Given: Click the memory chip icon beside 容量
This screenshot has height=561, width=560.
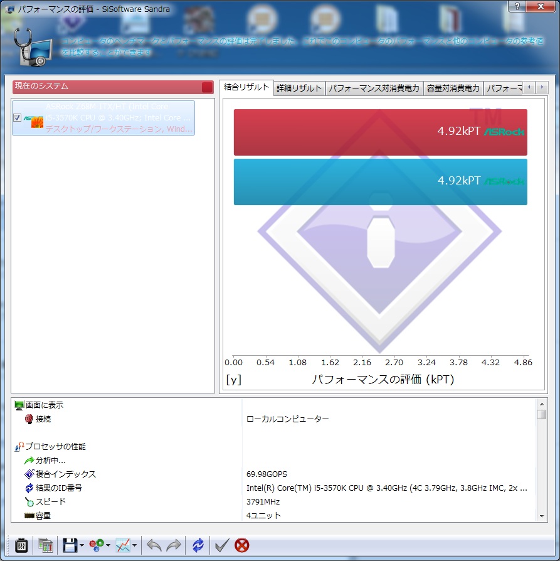Looking at the screenshot, I should tap(29, 516).
